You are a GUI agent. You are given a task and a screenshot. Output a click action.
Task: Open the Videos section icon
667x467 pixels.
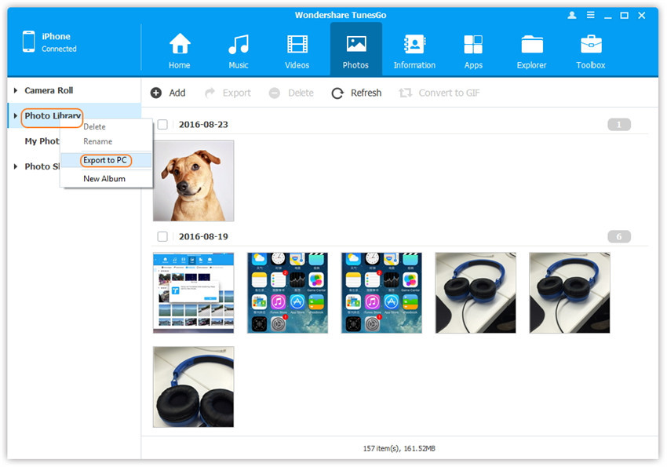297,45
